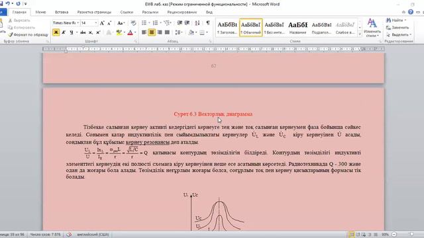This screenshot has height=238, width=424.
Task: Click the horizontal ruler above the page
Action: pos(213,49)
